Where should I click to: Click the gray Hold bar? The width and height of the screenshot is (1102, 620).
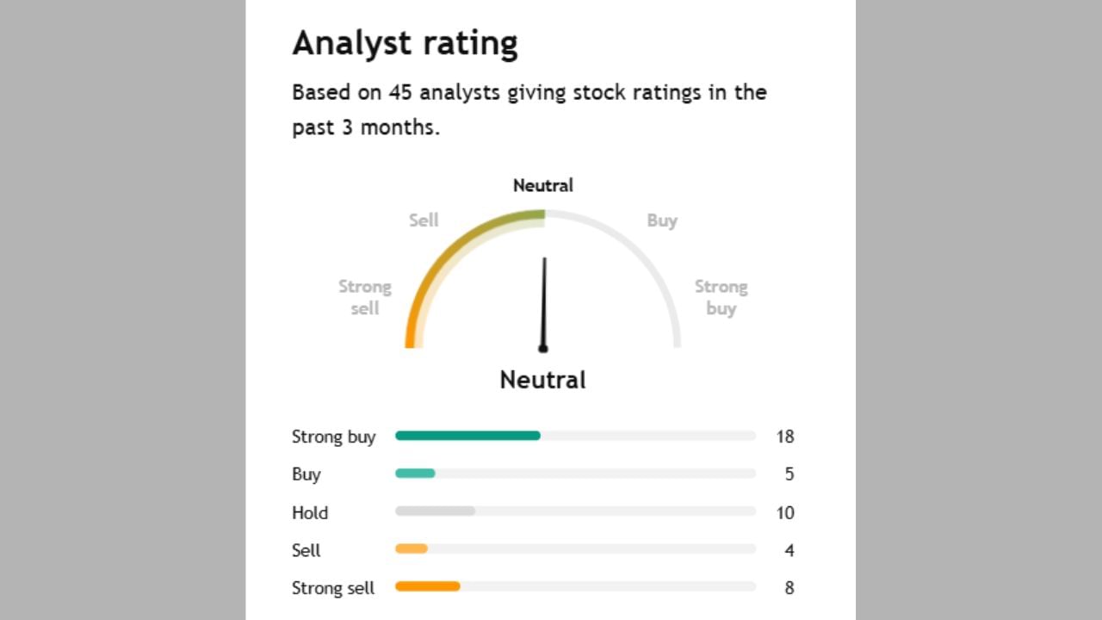(x=435, y=512)
